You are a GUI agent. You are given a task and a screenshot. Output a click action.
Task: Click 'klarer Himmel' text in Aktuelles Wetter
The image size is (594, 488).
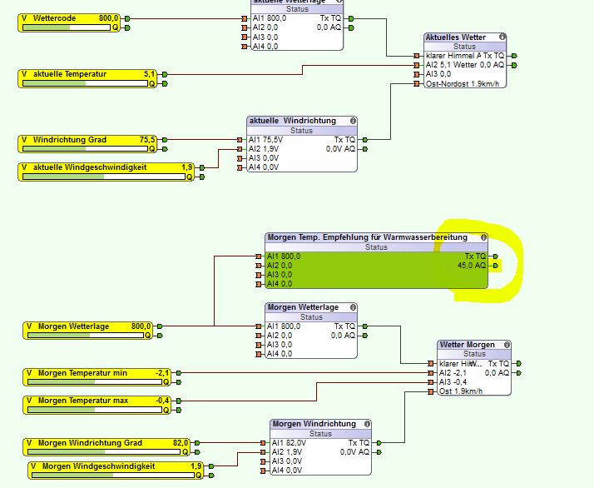pos(450,56)
